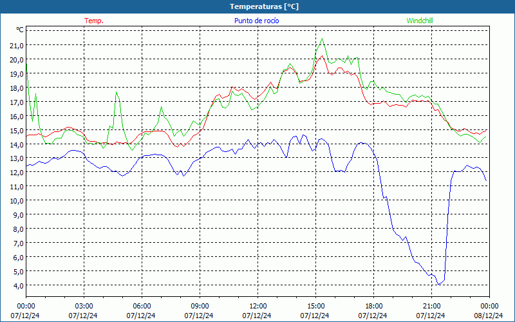This screenshot has height=322, width=515.
Task: Click the '20,0' y-axis value
Action: click(x=17, y=60)
